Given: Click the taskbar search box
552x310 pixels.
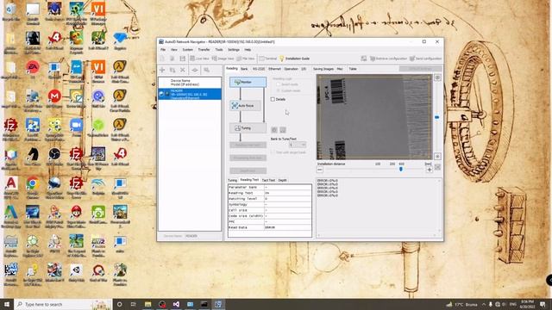Looking at the screenshot, I should (x=63, y=304).
